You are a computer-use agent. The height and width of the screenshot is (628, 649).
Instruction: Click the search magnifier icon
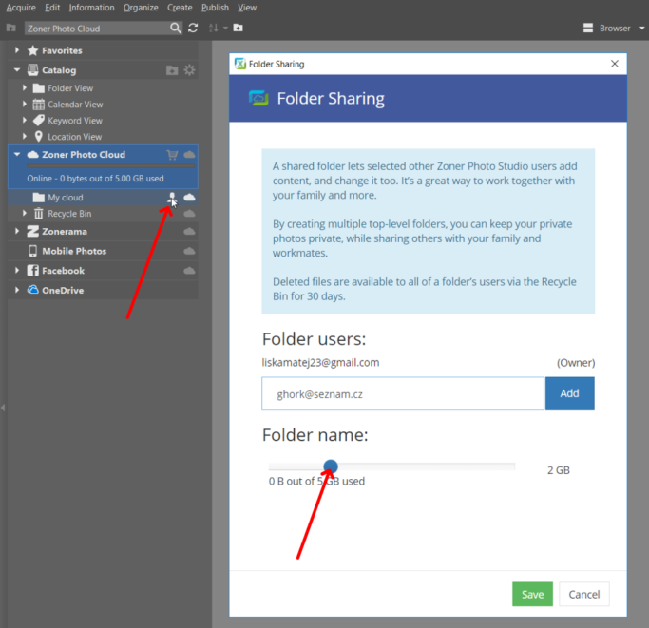(x=176, y=28)
